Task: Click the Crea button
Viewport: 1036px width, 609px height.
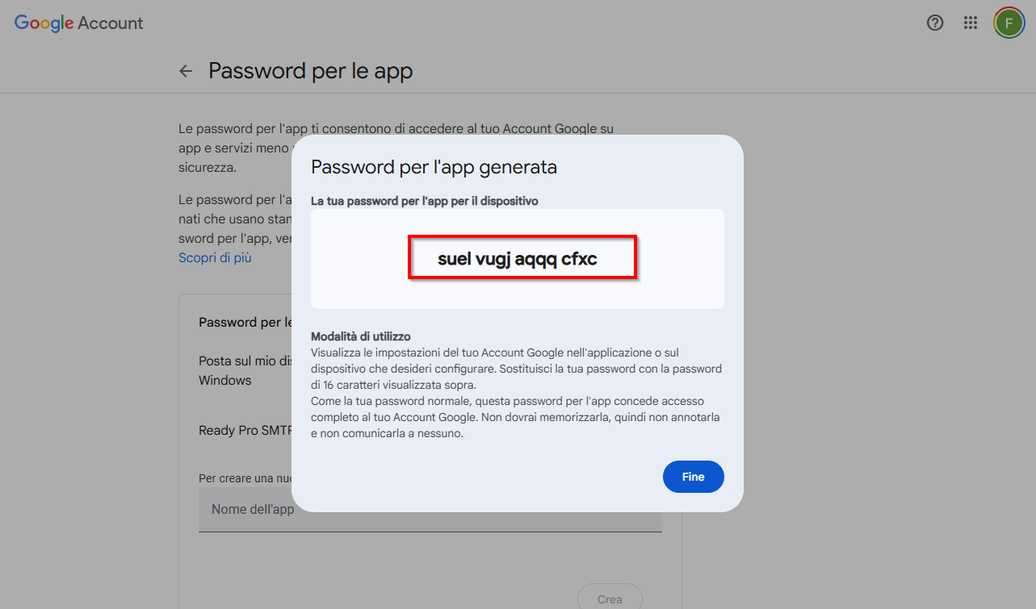Action: [610, 599]
